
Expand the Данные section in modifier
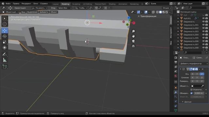(187, 102)
